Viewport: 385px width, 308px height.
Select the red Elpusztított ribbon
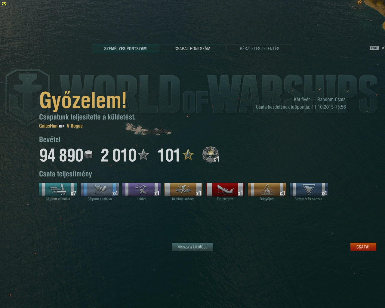225,190
